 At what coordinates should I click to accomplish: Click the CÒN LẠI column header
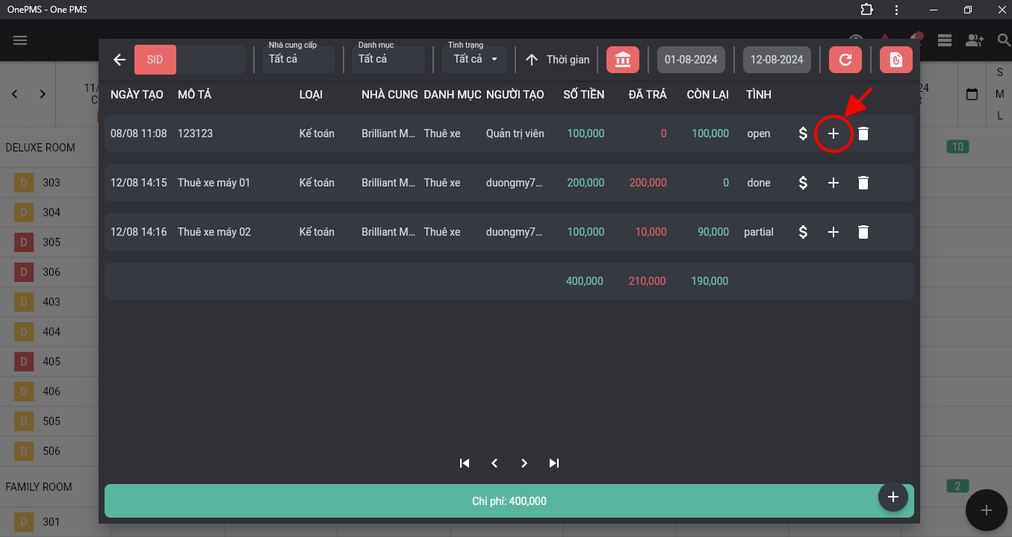708,95
